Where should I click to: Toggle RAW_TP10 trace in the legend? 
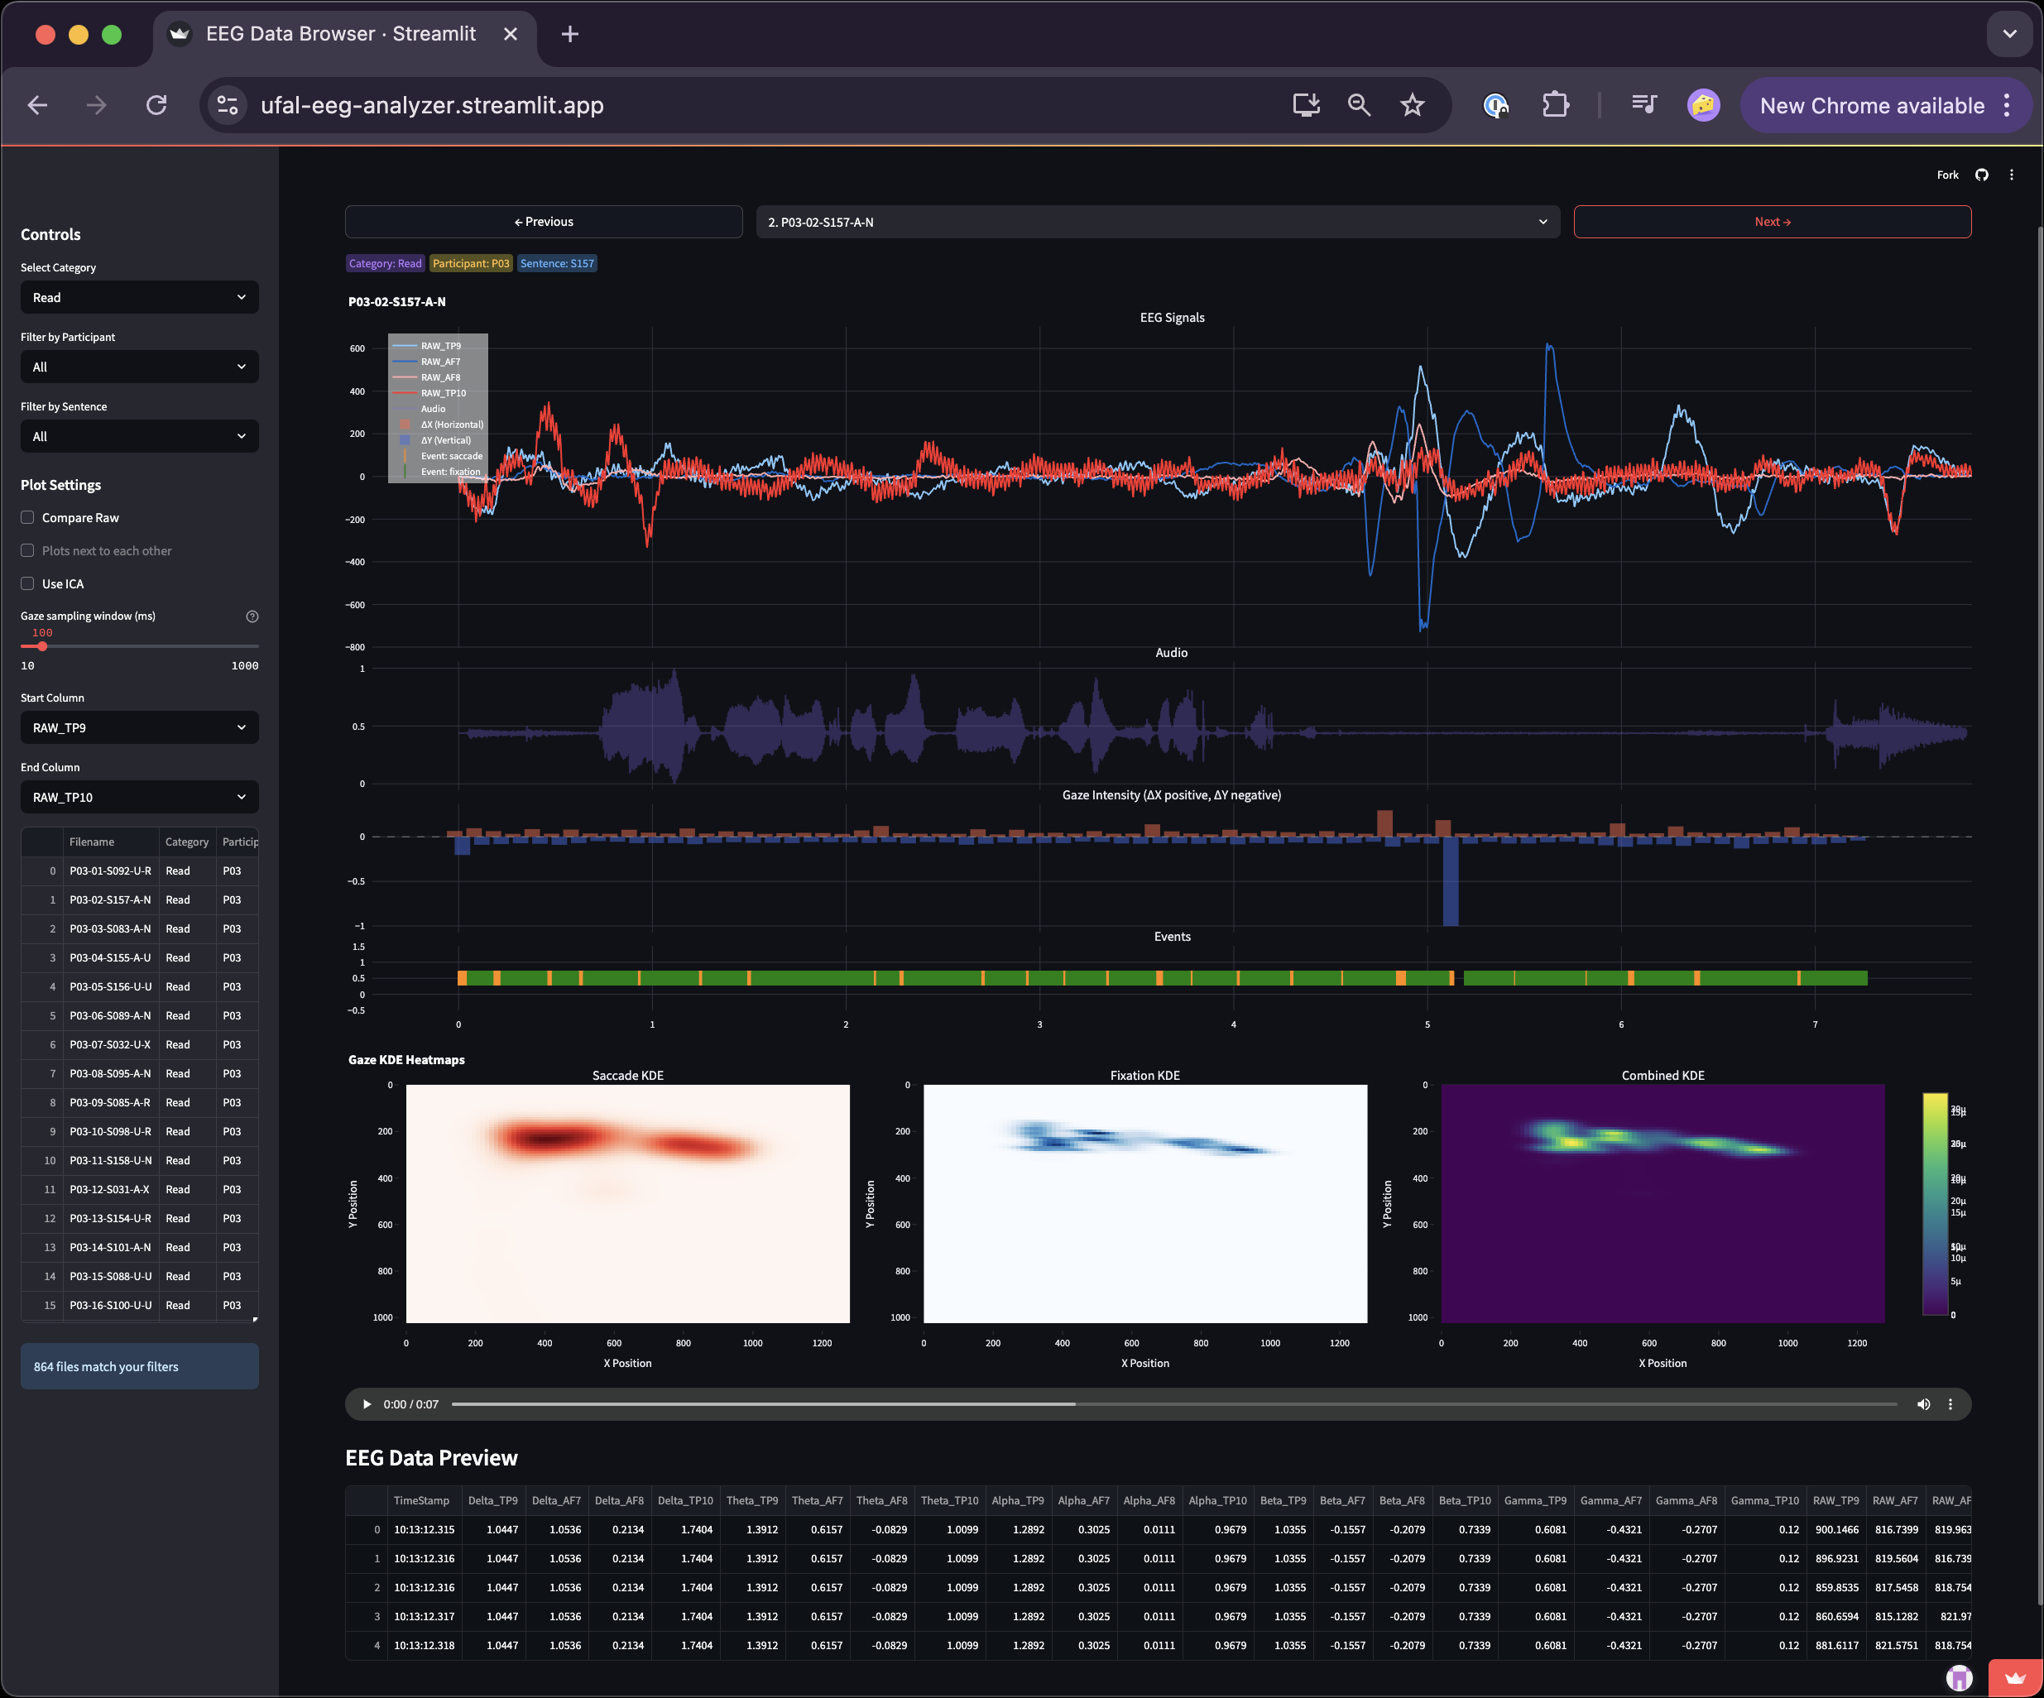pyautogui.click(x=429, y=393)
